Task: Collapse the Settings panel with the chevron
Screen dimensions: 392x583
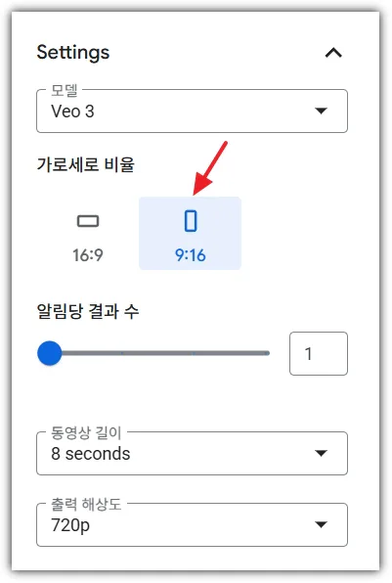Action: (x=333, y=53)
